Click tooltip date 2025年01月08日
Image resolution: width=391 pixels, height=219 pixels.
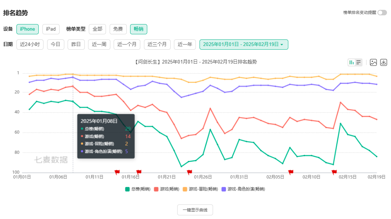(x=99, y=121)
